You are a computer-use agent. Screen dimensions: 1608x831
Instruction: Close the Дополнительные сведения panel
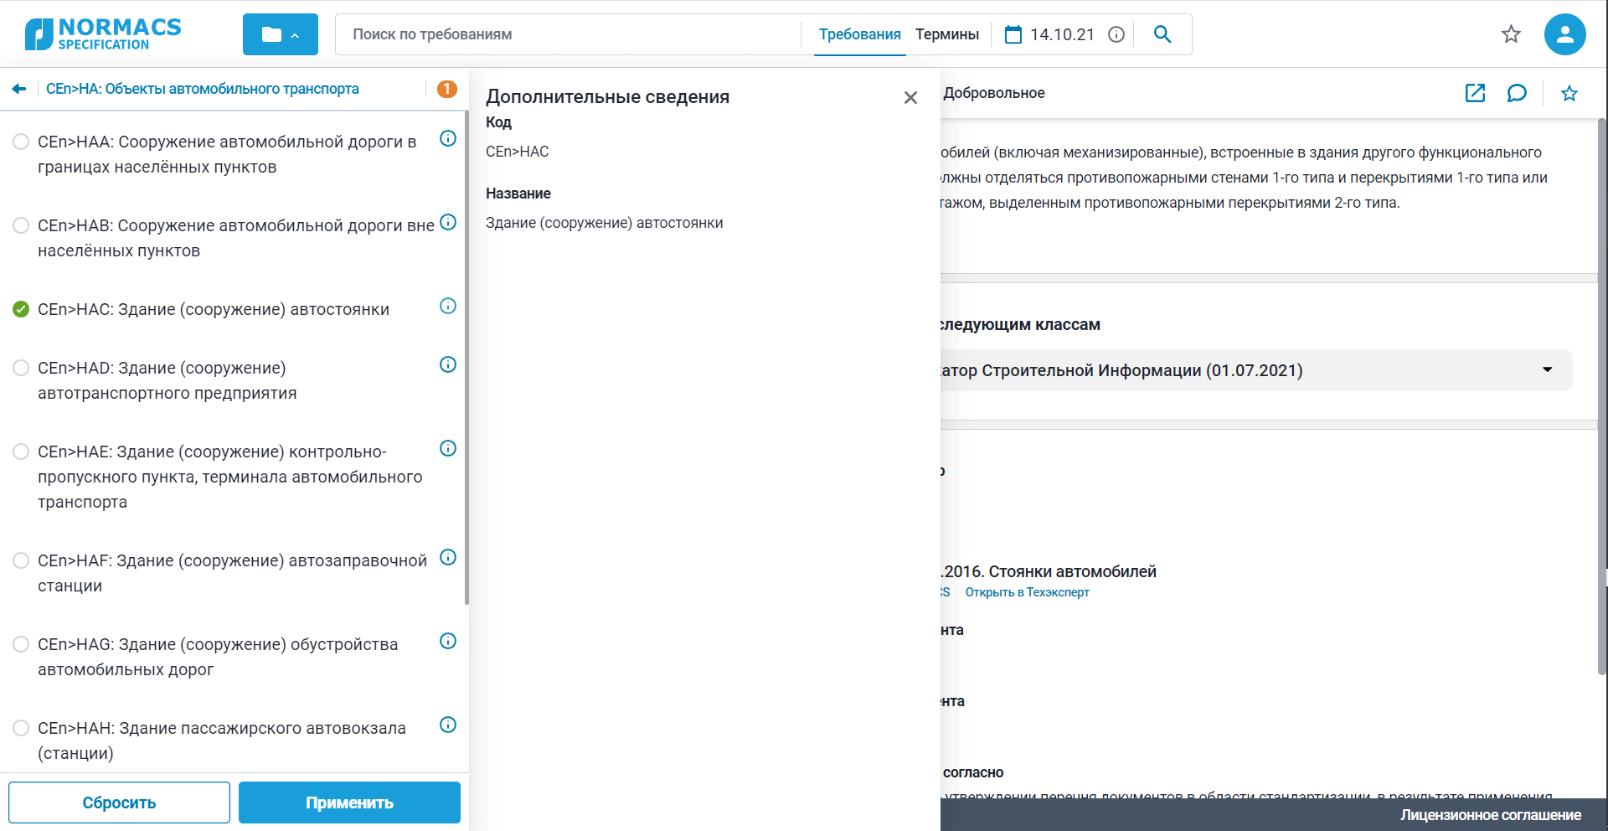[910, 98]
